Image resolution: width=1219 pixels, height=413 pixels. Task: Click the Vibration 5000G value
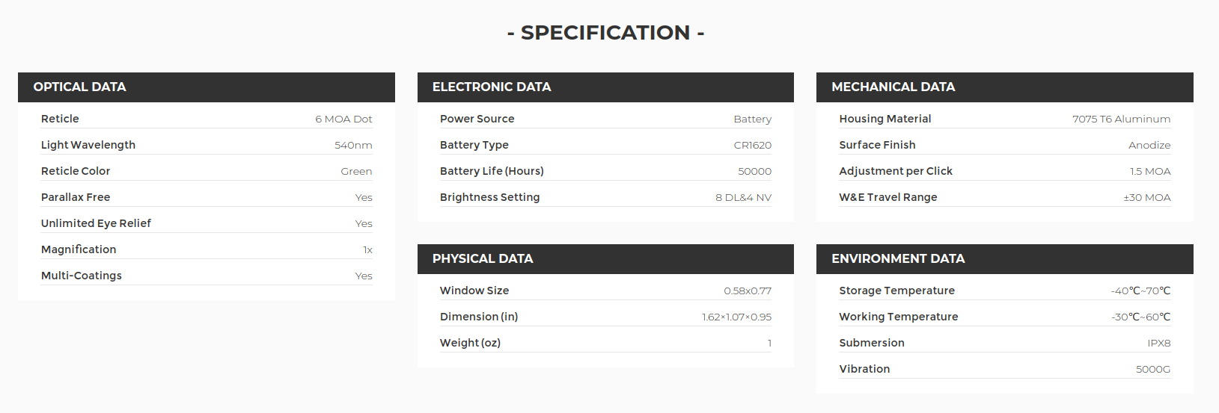(x=1153, y=369)
